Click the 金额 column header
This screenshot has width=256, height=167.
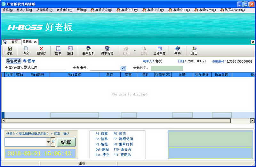pyautogui.click(x=182, y=74)
